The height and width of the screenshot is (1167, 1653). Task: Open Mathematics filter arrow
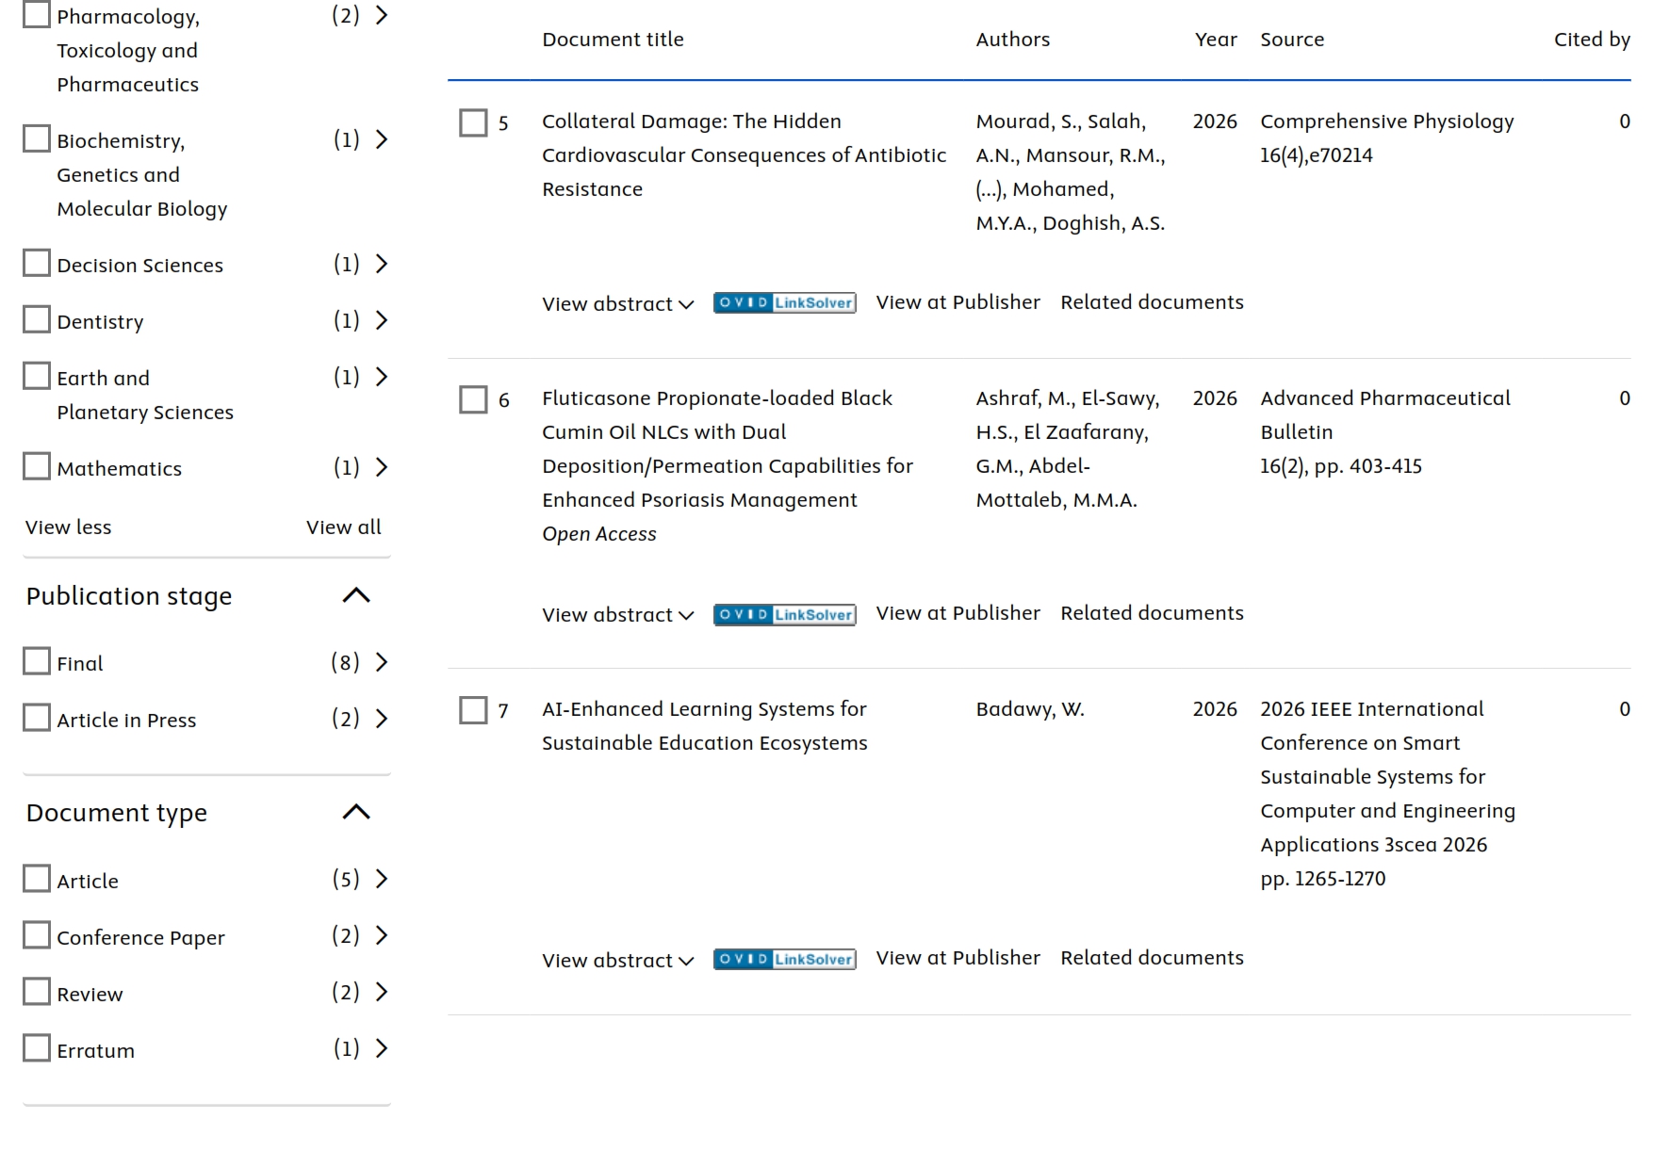click(381, 467)
